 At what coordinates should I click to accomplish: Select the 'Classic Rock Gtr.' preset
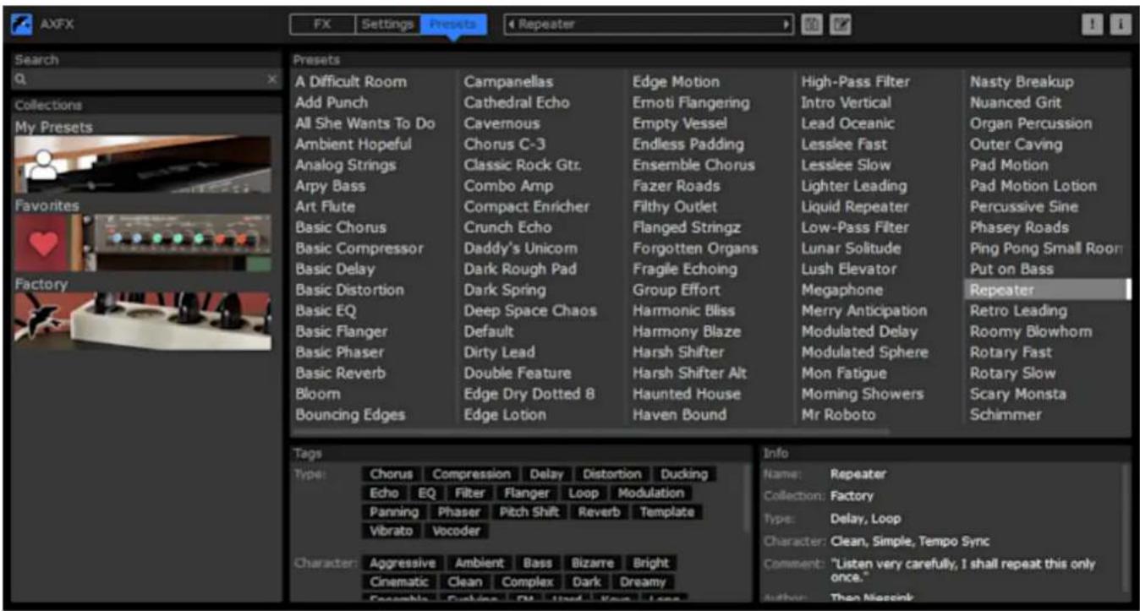tap(523, 165)
